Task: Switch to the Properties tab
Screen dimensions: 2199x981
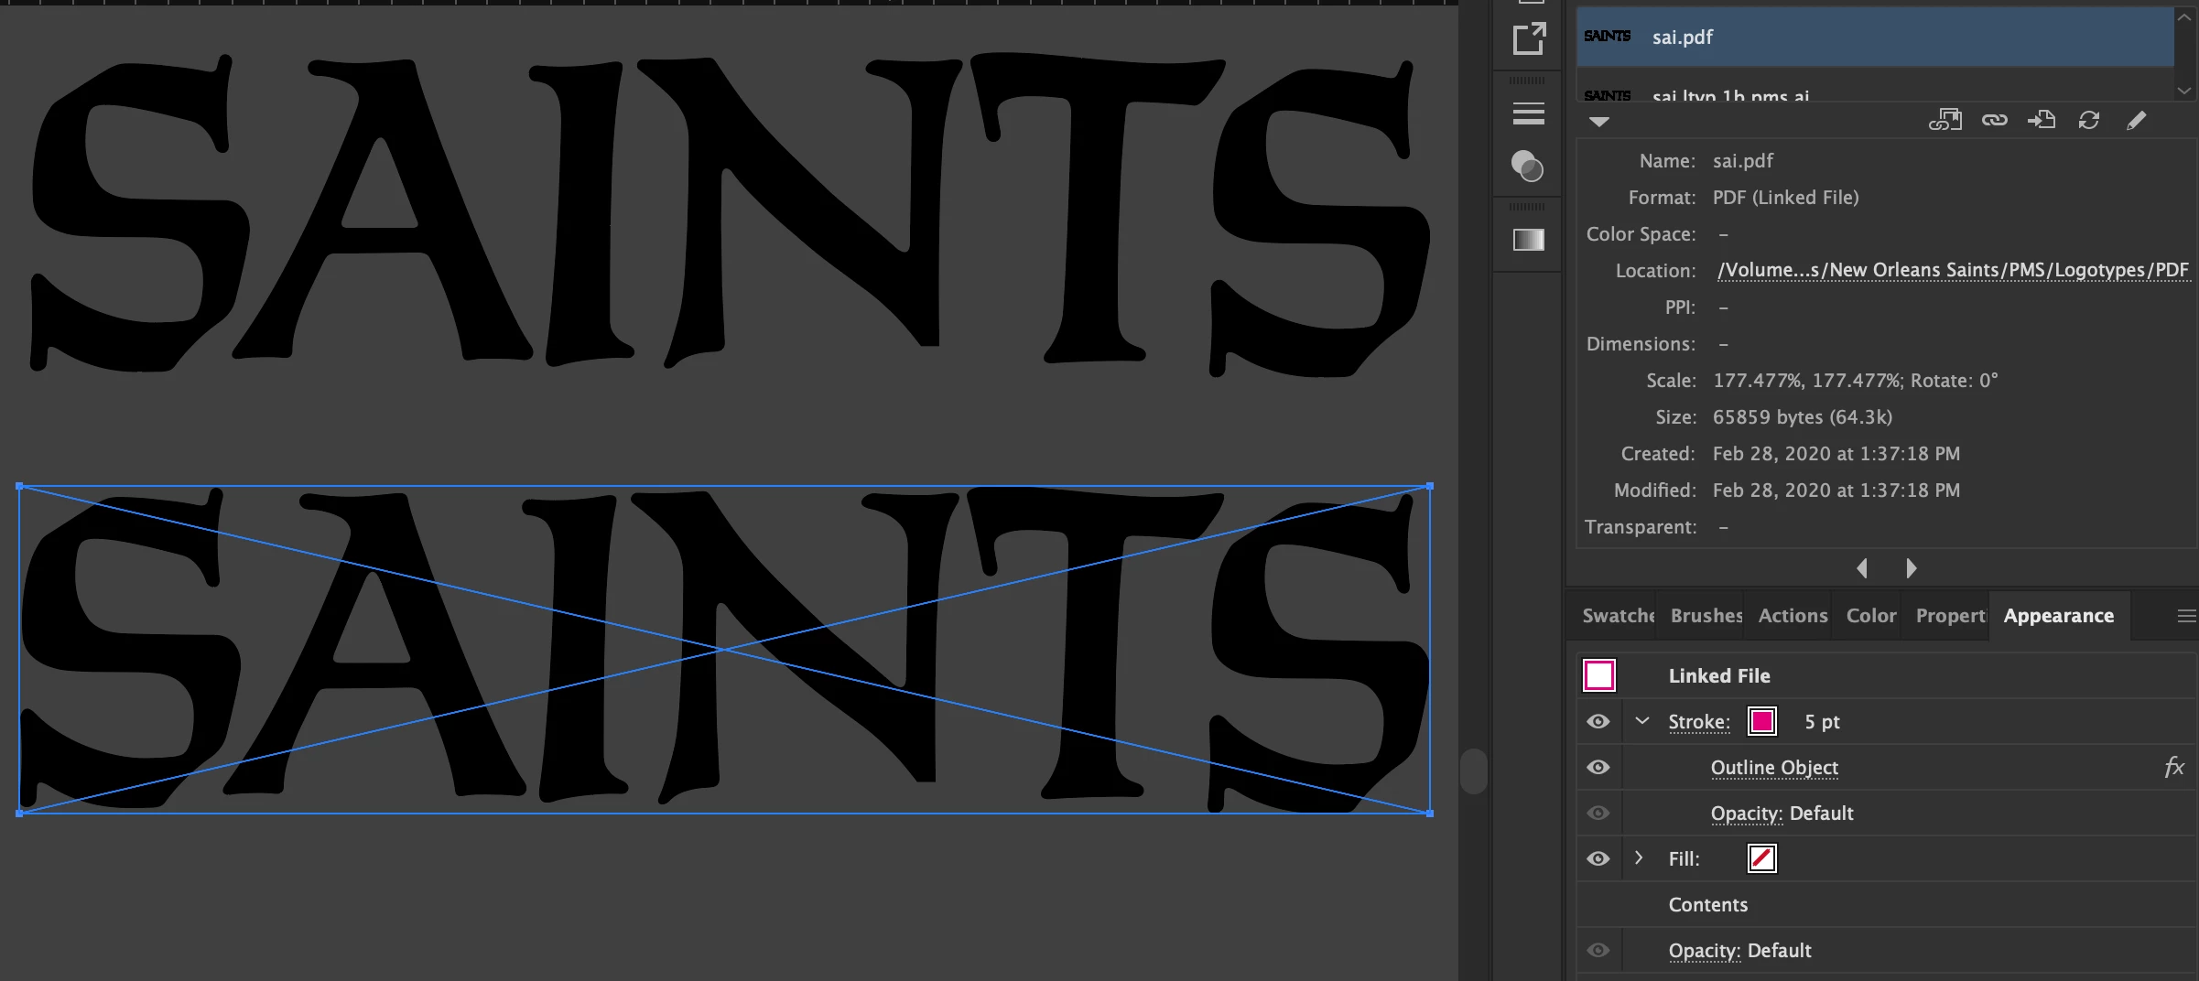Action: click(1951, 616)
